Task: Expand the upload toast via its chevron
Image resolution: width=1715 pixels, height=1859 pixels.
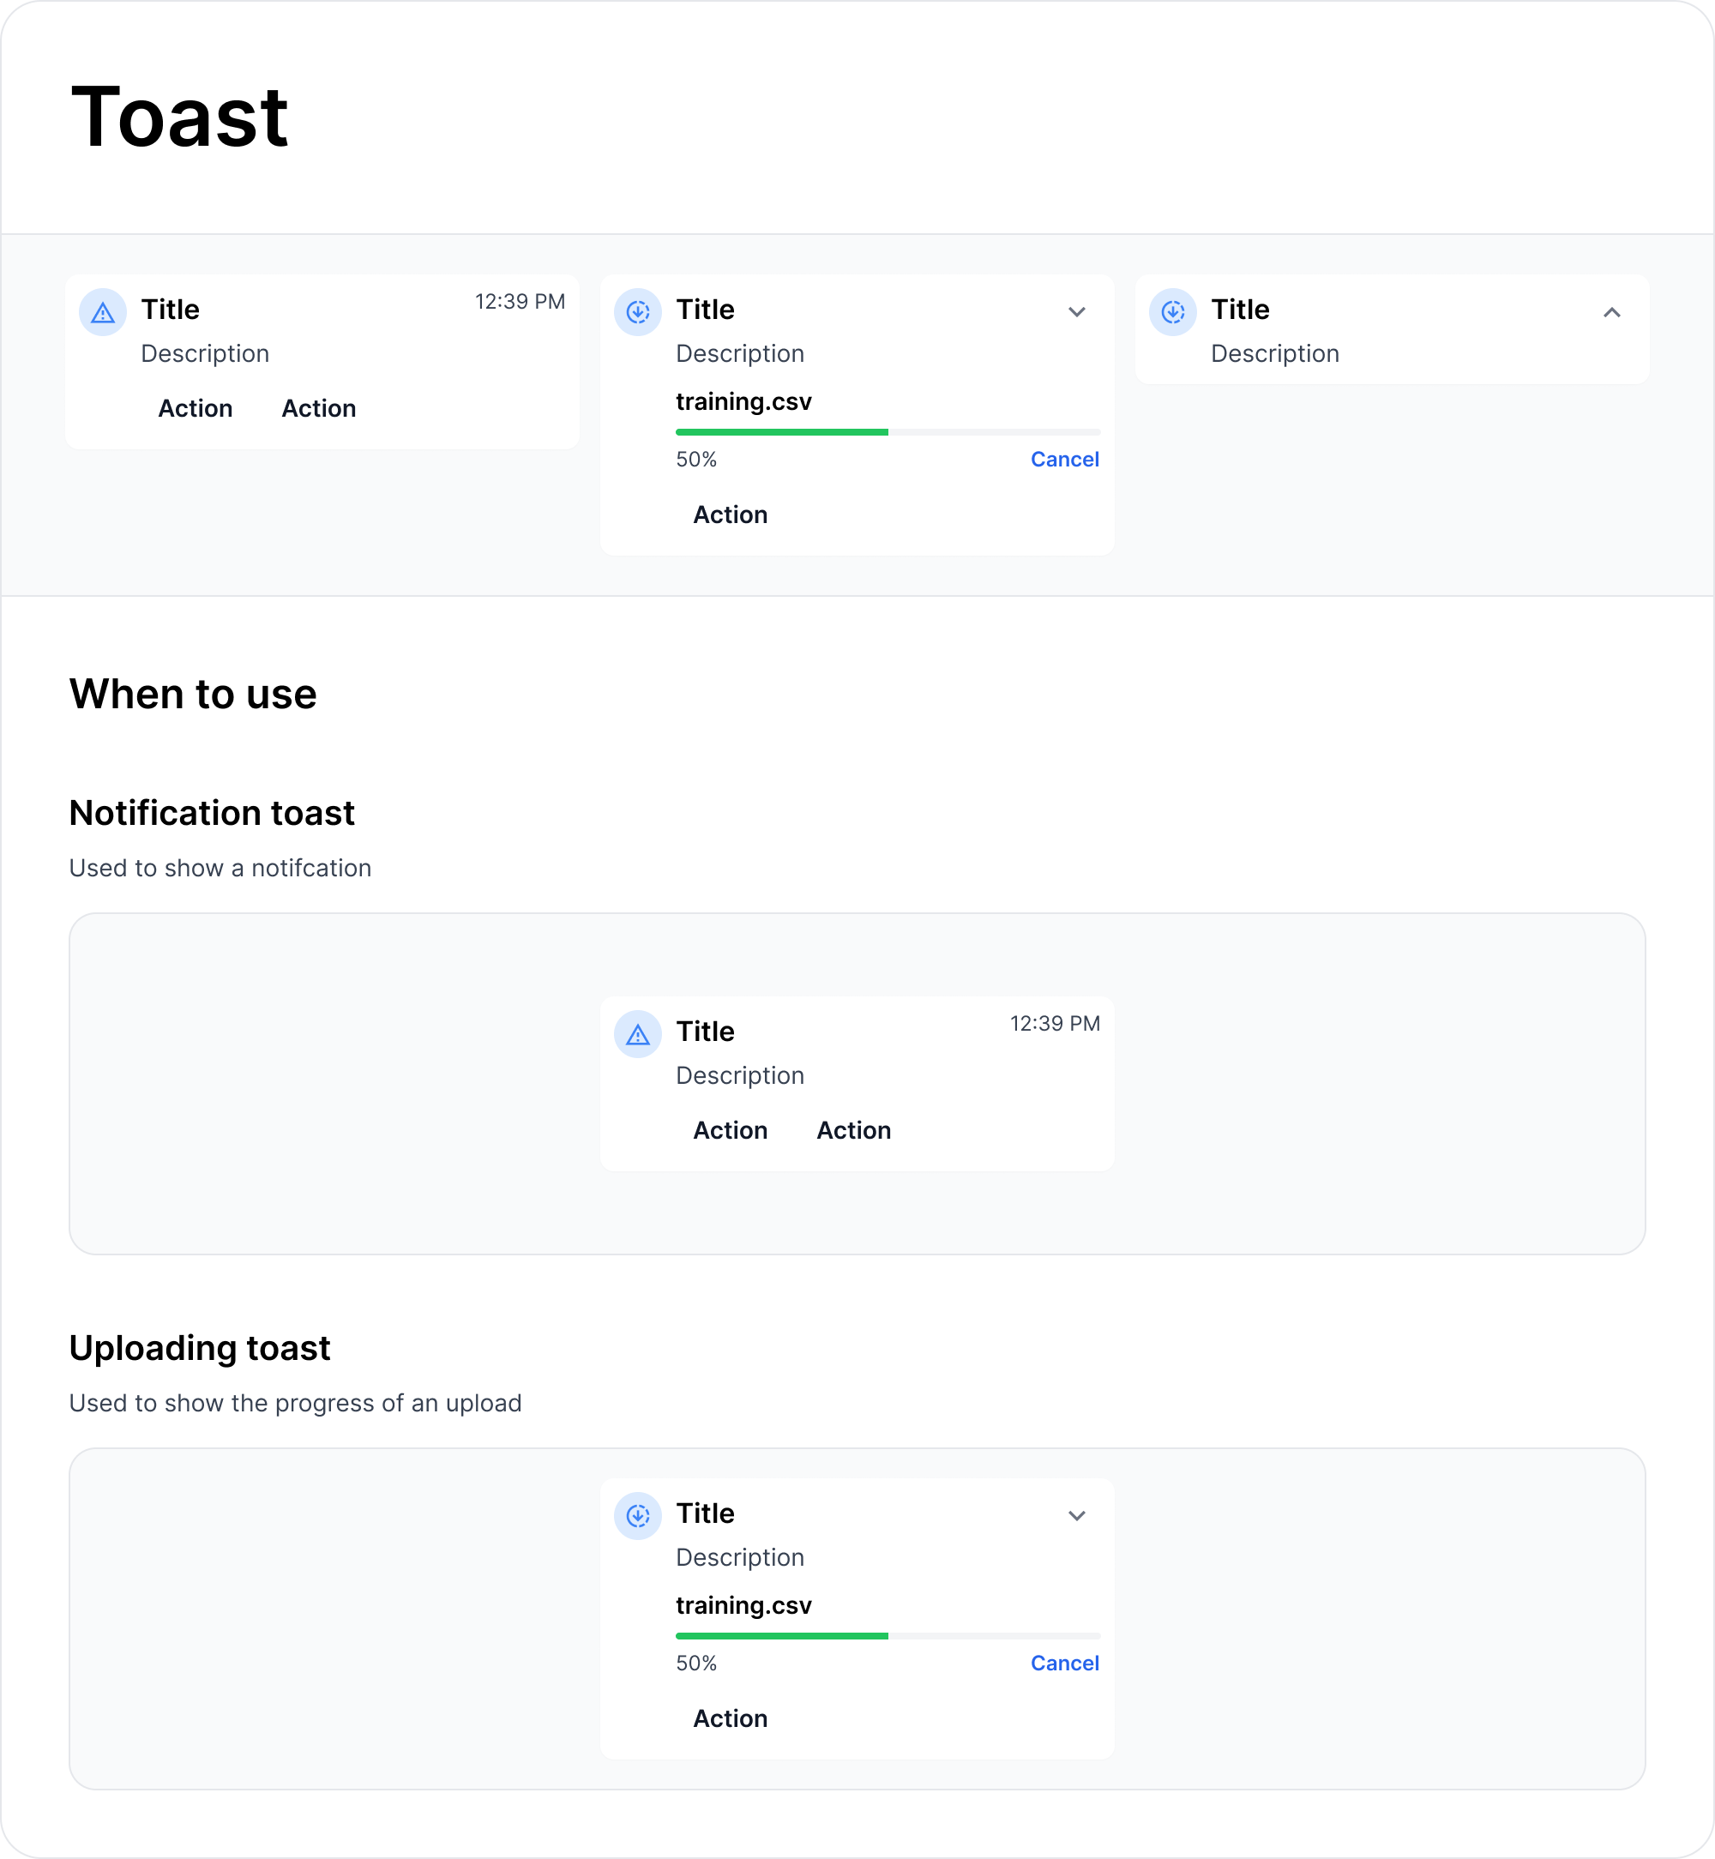Action: coord(1076,312)
